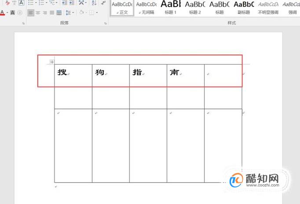Open the borders dropdown arrow
Image resolution: width=300 pixels, height=204 pixels.
97,13
